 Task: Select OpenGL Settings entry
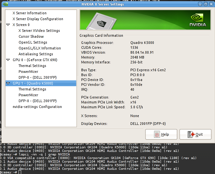tap(33, 42)
